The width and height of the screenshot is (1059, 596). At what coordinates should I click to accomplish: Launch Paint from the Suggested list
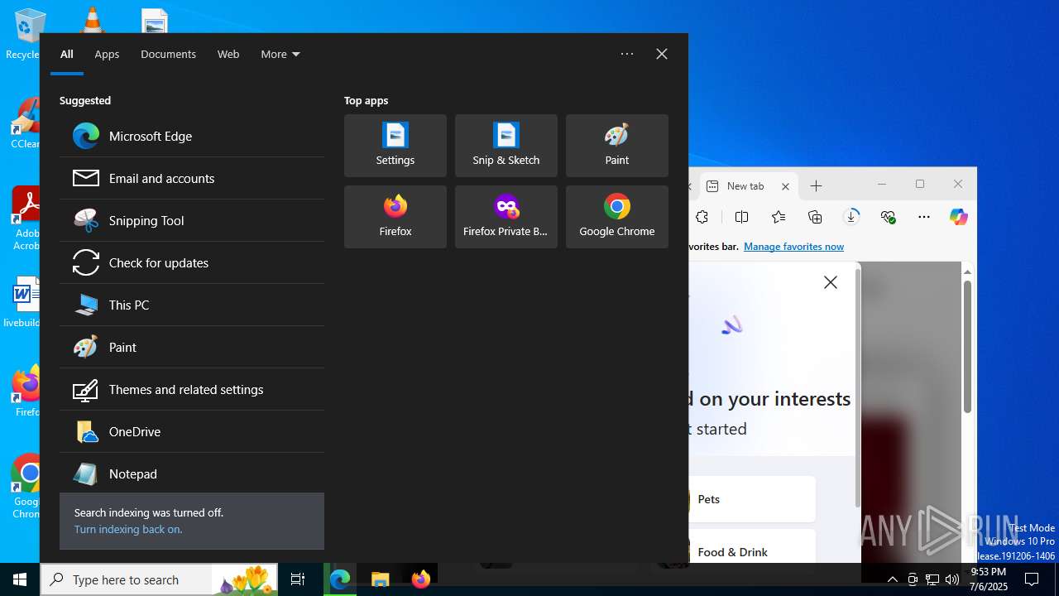(191, 347)
